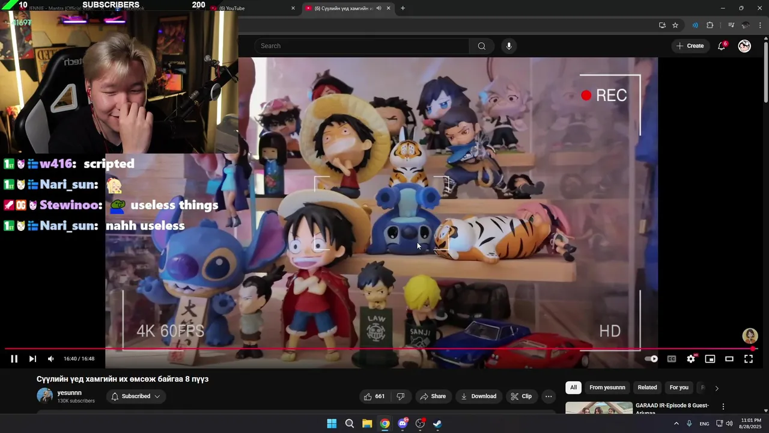Image resolution: width=769 pixels, height=433 pixels.
Task: Open Windows taskbar Search
Action: tap(349, 423)
